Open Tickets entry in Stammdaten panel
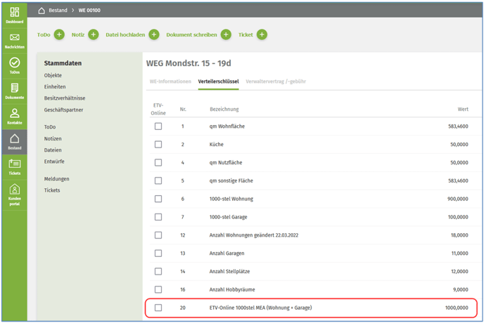484x323 pixels. point(52,190)
